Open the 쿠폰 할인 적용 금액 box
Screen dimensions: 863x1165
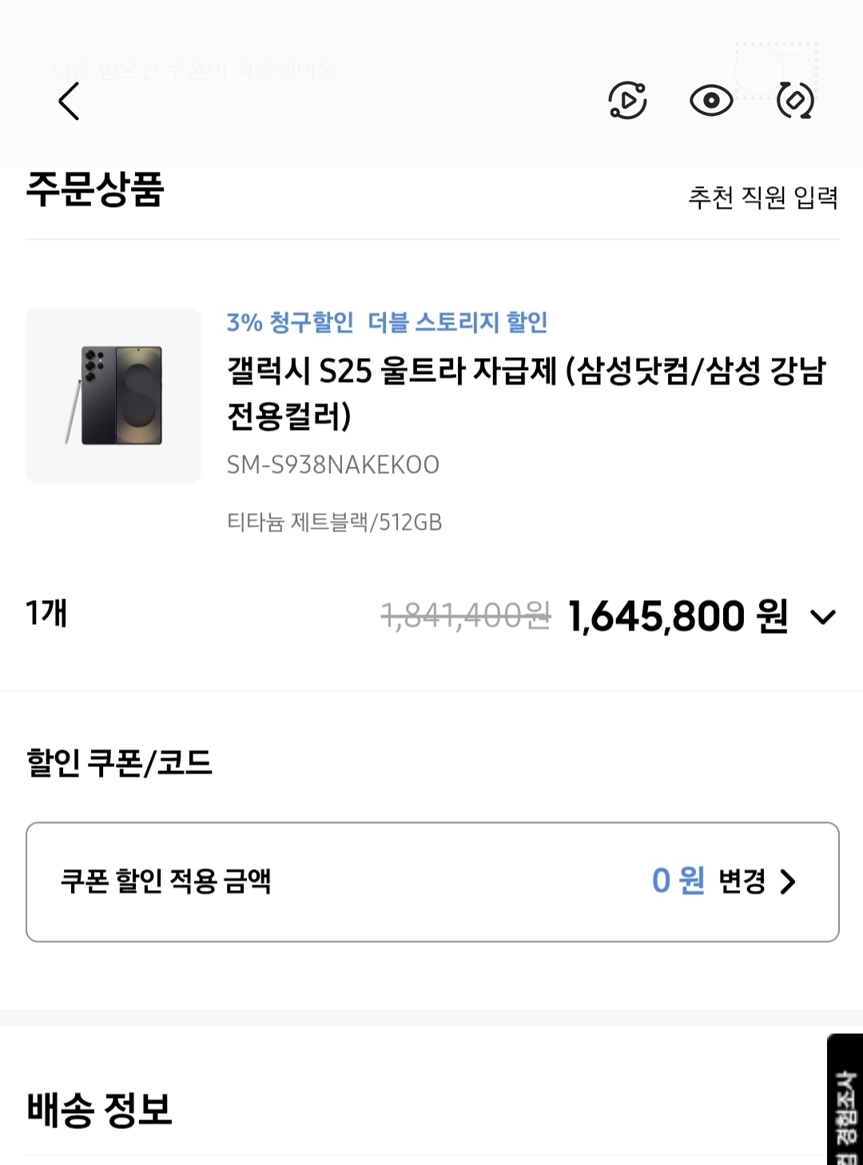tap(320, 881)
